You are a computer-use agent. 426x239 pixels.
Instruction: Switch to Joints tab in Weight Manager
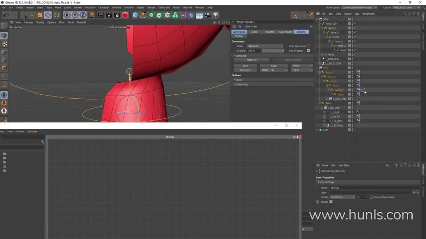click(254, 32)
